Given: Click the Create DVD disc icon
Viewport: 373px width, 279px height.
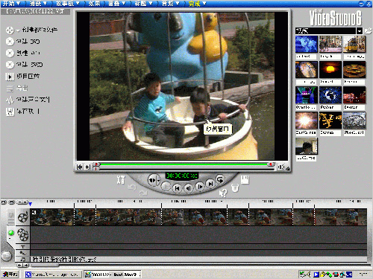Looking at the screenshot, I should pos(10,42).
